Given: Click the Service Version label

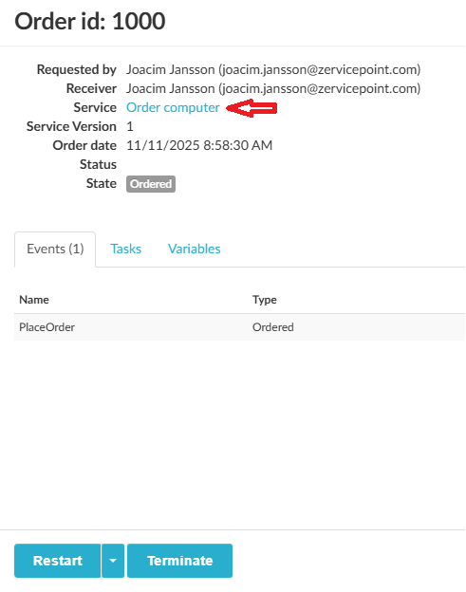Looking at the screenshot, I should click(71, 126).
